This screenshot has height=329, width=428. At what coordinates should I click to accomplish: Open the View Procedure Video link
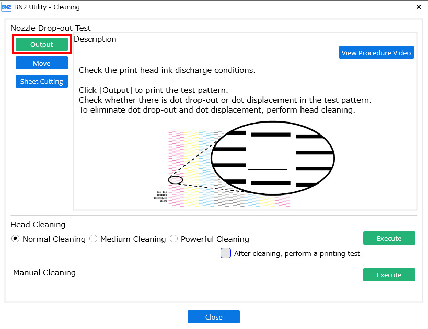tap(376, 53)
